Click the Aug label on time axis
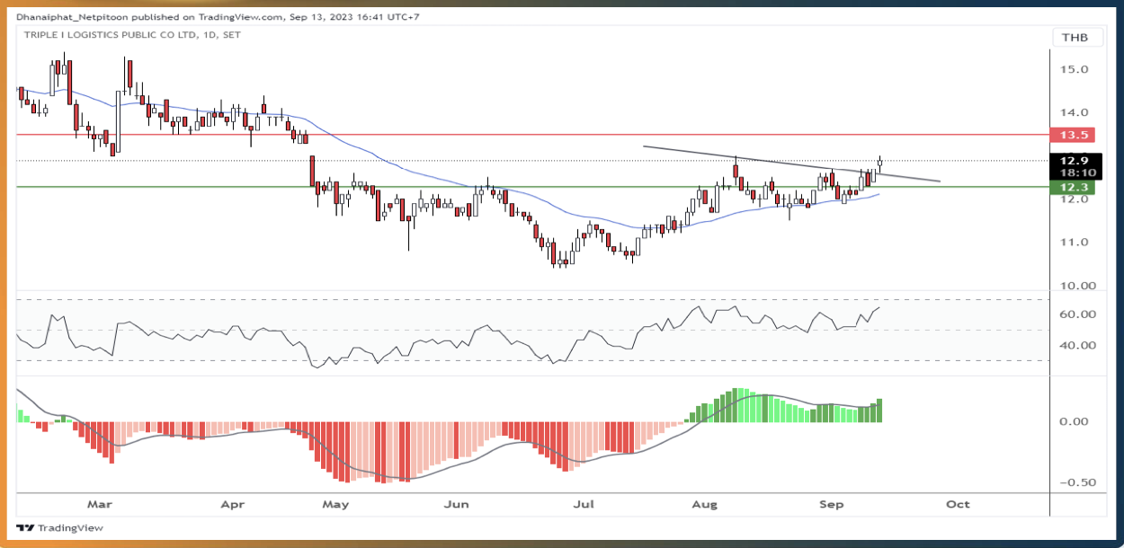The height and width of the screenshot is (548, 1124). click(705, 504)
